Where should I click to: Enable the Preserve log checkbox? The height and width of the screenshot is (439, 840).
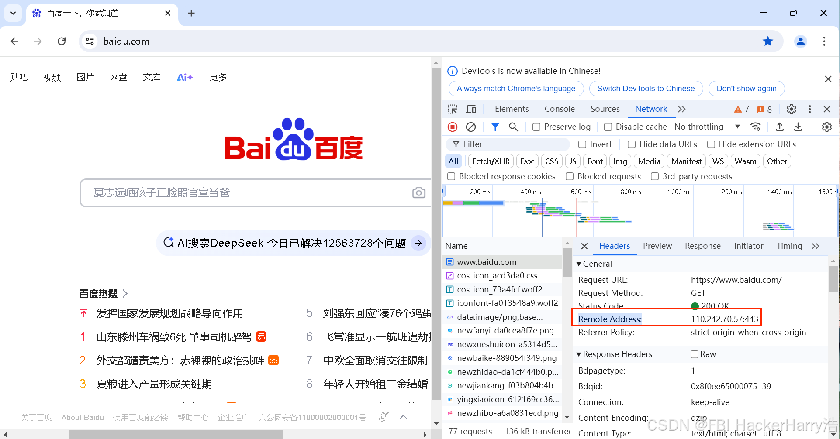pos(536,127)
